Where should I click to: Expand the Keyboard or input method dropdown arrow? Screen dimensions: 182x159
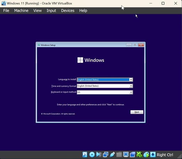pyautogui.click(x=131, y=92)
